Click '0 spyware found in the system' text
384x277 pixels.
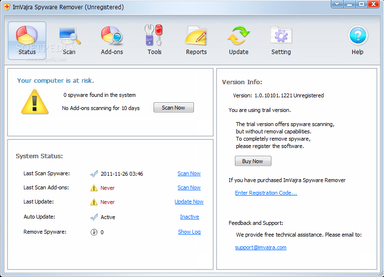tap(99, 95)
